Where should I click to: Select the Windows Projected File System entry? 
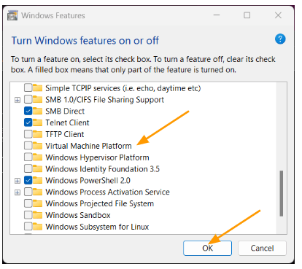(x=100, y=203)
